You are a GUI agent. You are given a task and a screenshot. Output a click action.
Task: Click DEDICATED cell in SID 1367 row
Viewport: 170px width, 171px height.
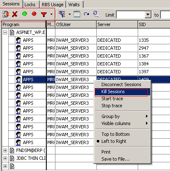117,56
